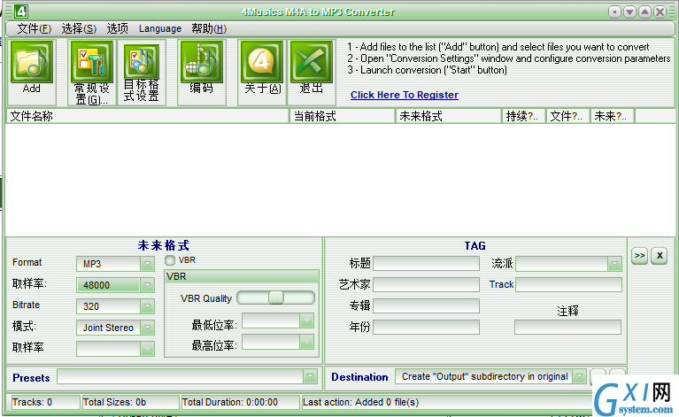
Task: Expand the Bitrate 320 dropdown
Action: coord(147,306)
